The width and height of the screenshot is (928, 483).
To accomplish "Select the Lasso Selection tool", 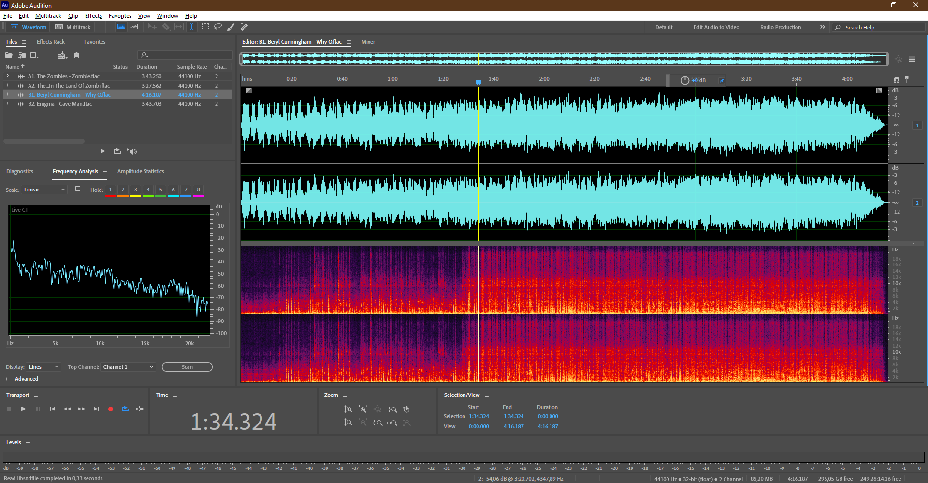I will pyautogui.click(x=218, y=27).
